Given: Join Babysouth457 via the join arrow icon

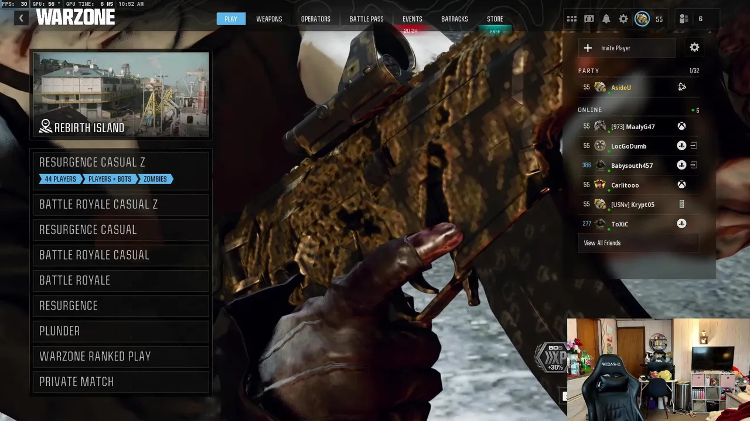Looking at the screenshot, I should [694, 165].
